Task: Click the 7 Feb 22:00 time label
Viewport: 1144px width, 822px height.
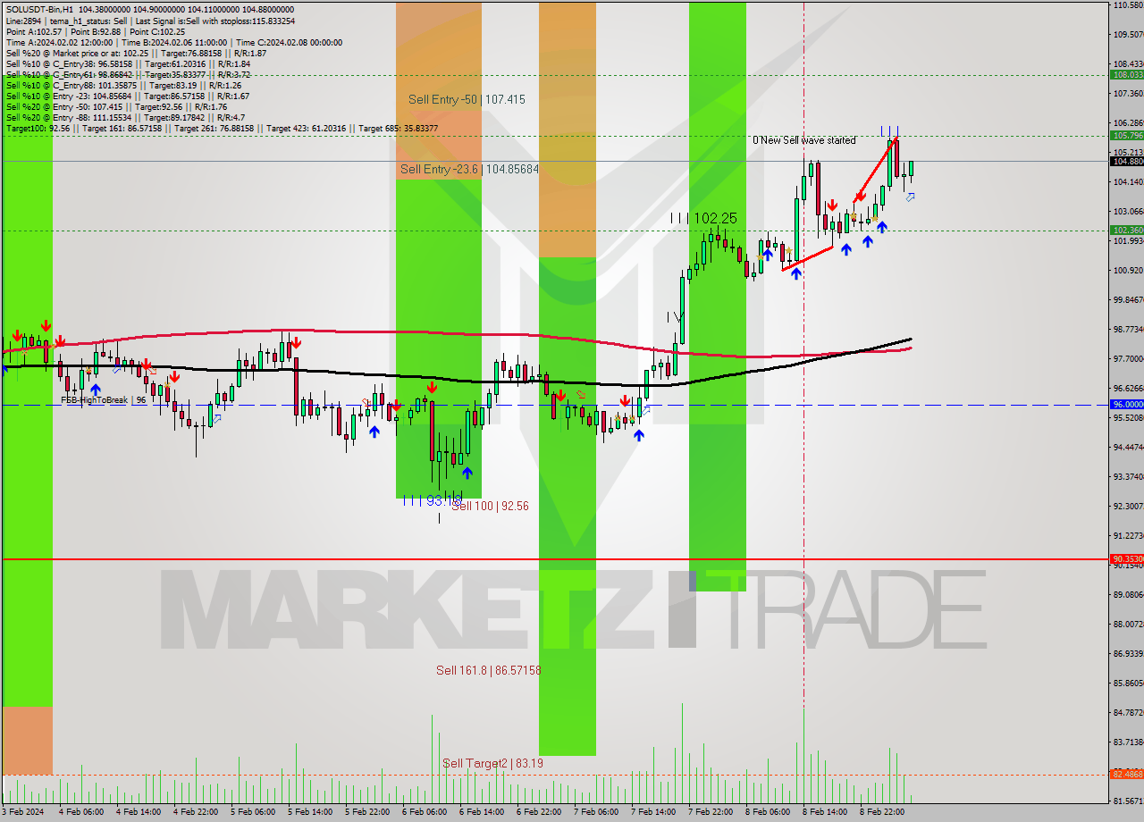Action: click(x=711, y=812)
